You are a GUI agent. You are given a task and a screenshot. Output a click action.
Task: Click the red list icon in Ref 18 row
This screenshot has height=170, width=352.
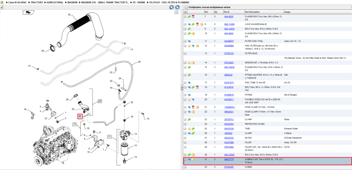[197, 87]
